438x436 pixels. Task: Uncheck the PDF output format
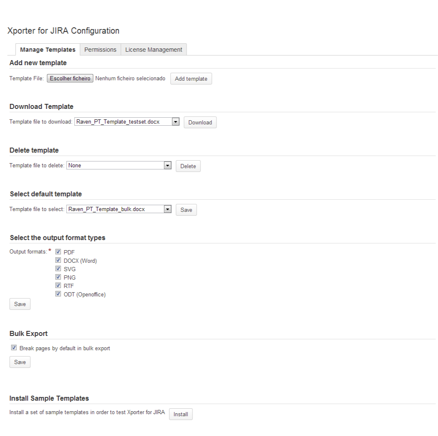coord(58,251)
